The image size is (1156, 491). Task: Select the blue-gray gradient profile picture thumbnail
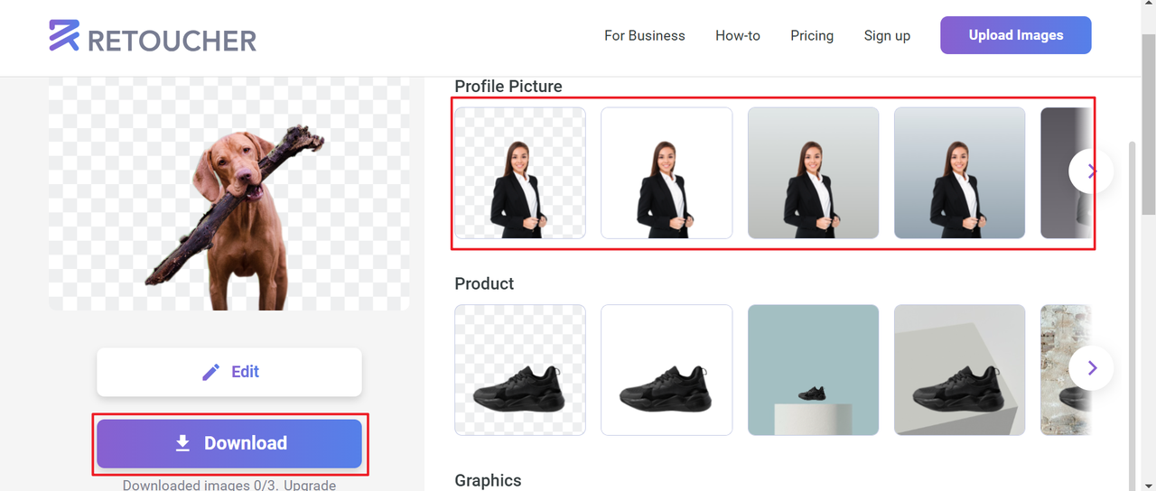tap(959, 173)
